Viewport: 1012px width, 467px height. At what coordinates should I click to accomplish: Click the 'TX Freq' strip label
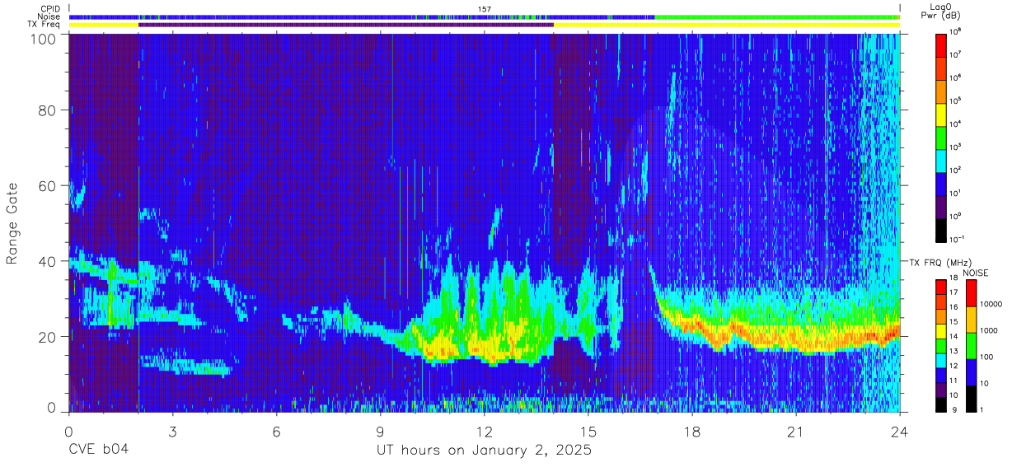click(44, 25)
